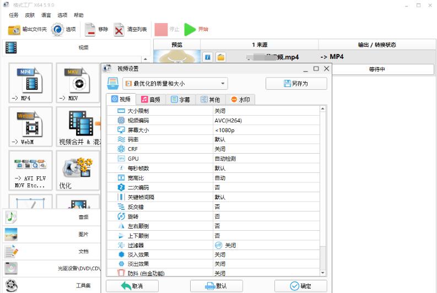Switch to the 字幕 tab
437x293 pixels.
[x=181, y=100]
